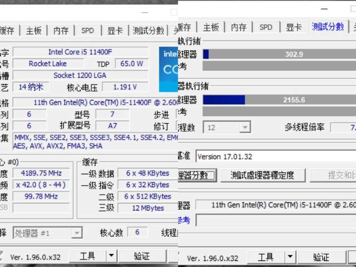Click the 14 纳米 technology value
The width and height of the screenshot is (356, 267).
[x=31, y=87]
